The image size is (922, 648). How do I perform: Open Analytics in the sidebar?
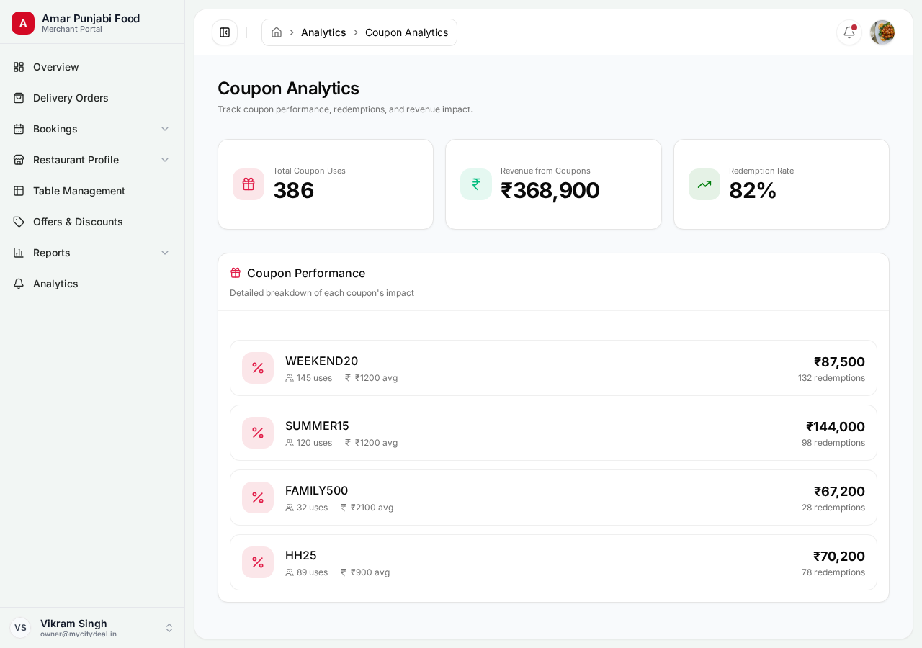(92, 284)
